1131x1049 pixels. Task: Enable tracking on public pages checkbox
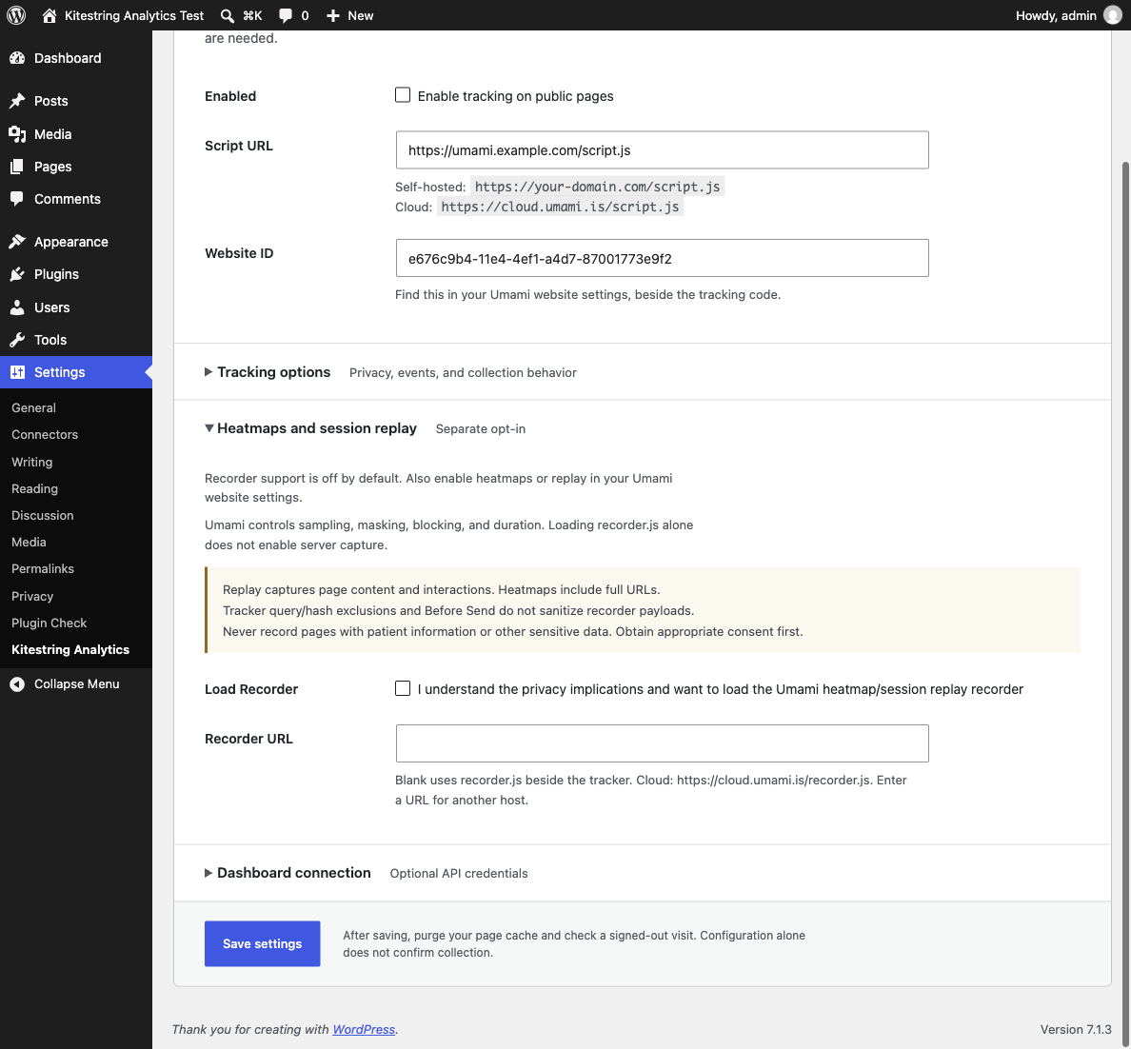[403, 95]
